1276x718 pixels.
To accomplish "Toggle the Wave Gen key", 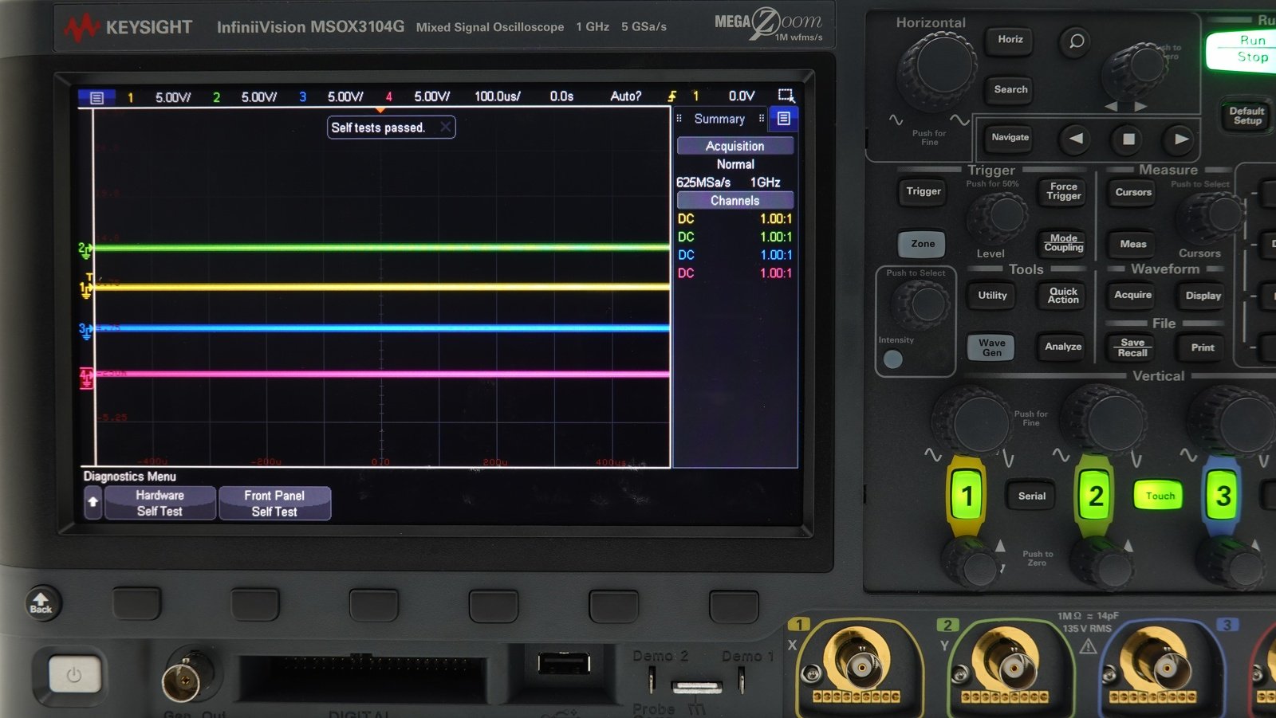I will tap(992, 347).
